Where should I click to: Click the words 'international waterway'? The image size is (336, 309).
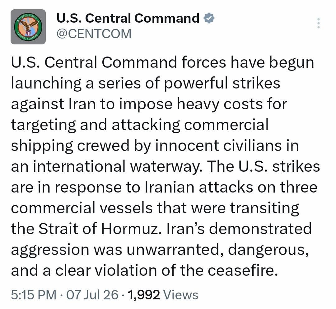[x=117, y=166]
